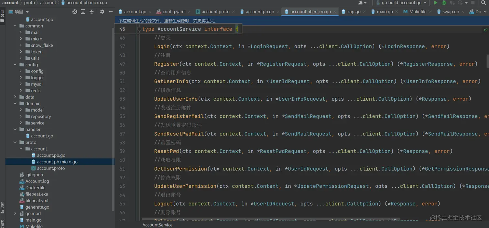Image resolution: width=489 pixels, height=228 pixels.
Task: Collapse the proto folder
Action: tap(15, 142)
